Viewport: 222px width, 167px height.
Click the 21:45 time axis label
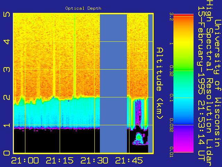coord(129,160)
